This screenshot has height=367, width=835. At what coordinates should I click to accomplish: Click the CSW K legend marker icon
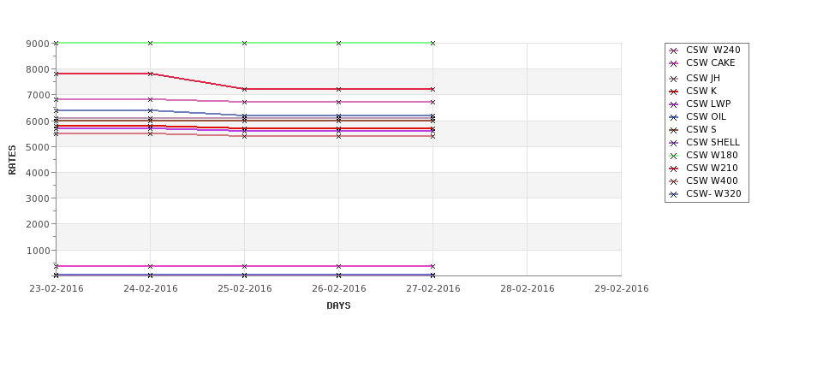(x=674, y=92)
